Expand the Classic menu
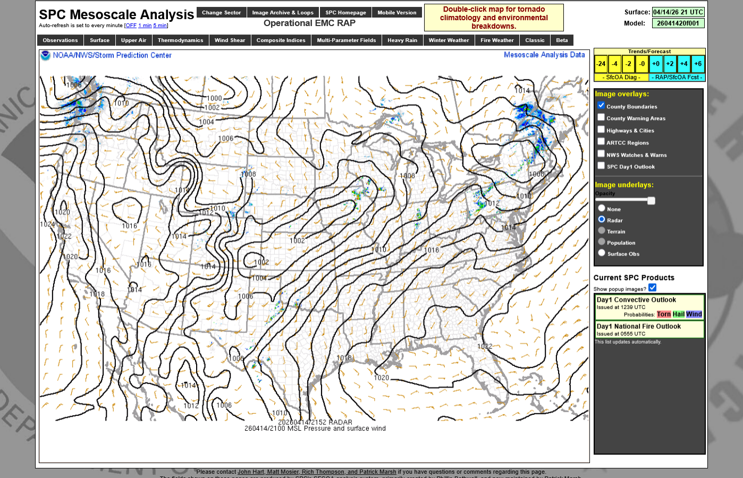The image size is (743, 478). (535, 40)
